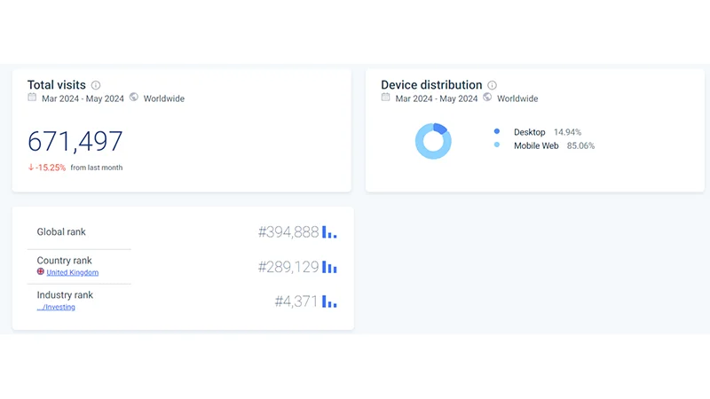The width and height of the screenshot is (710, 399).
Task: Click 'Worldwide' in the Device distribution card
Action: (x=517, y=98)
